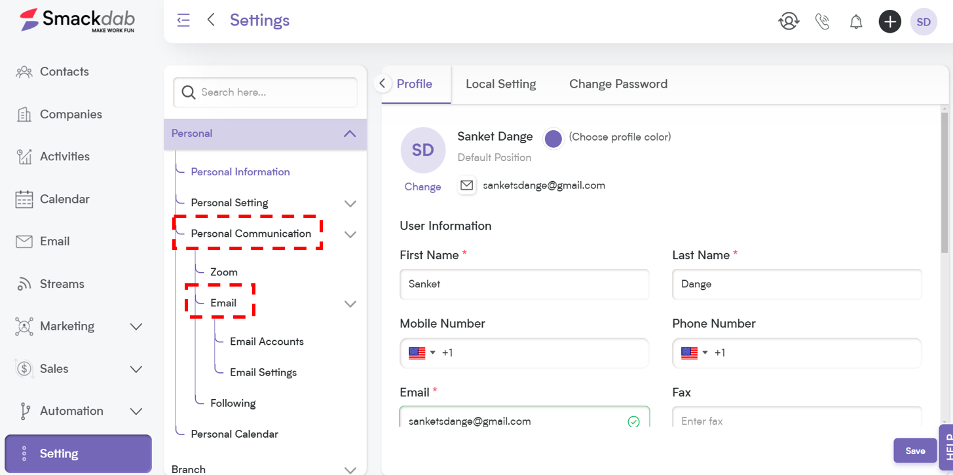The height and width of the screenshot is (475, 953).
Task: Open Zoom settings in tree
Action: click(224, 272)
